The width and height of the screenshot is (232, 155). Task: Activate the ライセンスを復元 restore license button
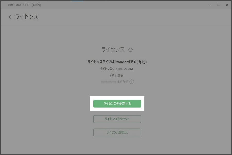click(117, 132)
